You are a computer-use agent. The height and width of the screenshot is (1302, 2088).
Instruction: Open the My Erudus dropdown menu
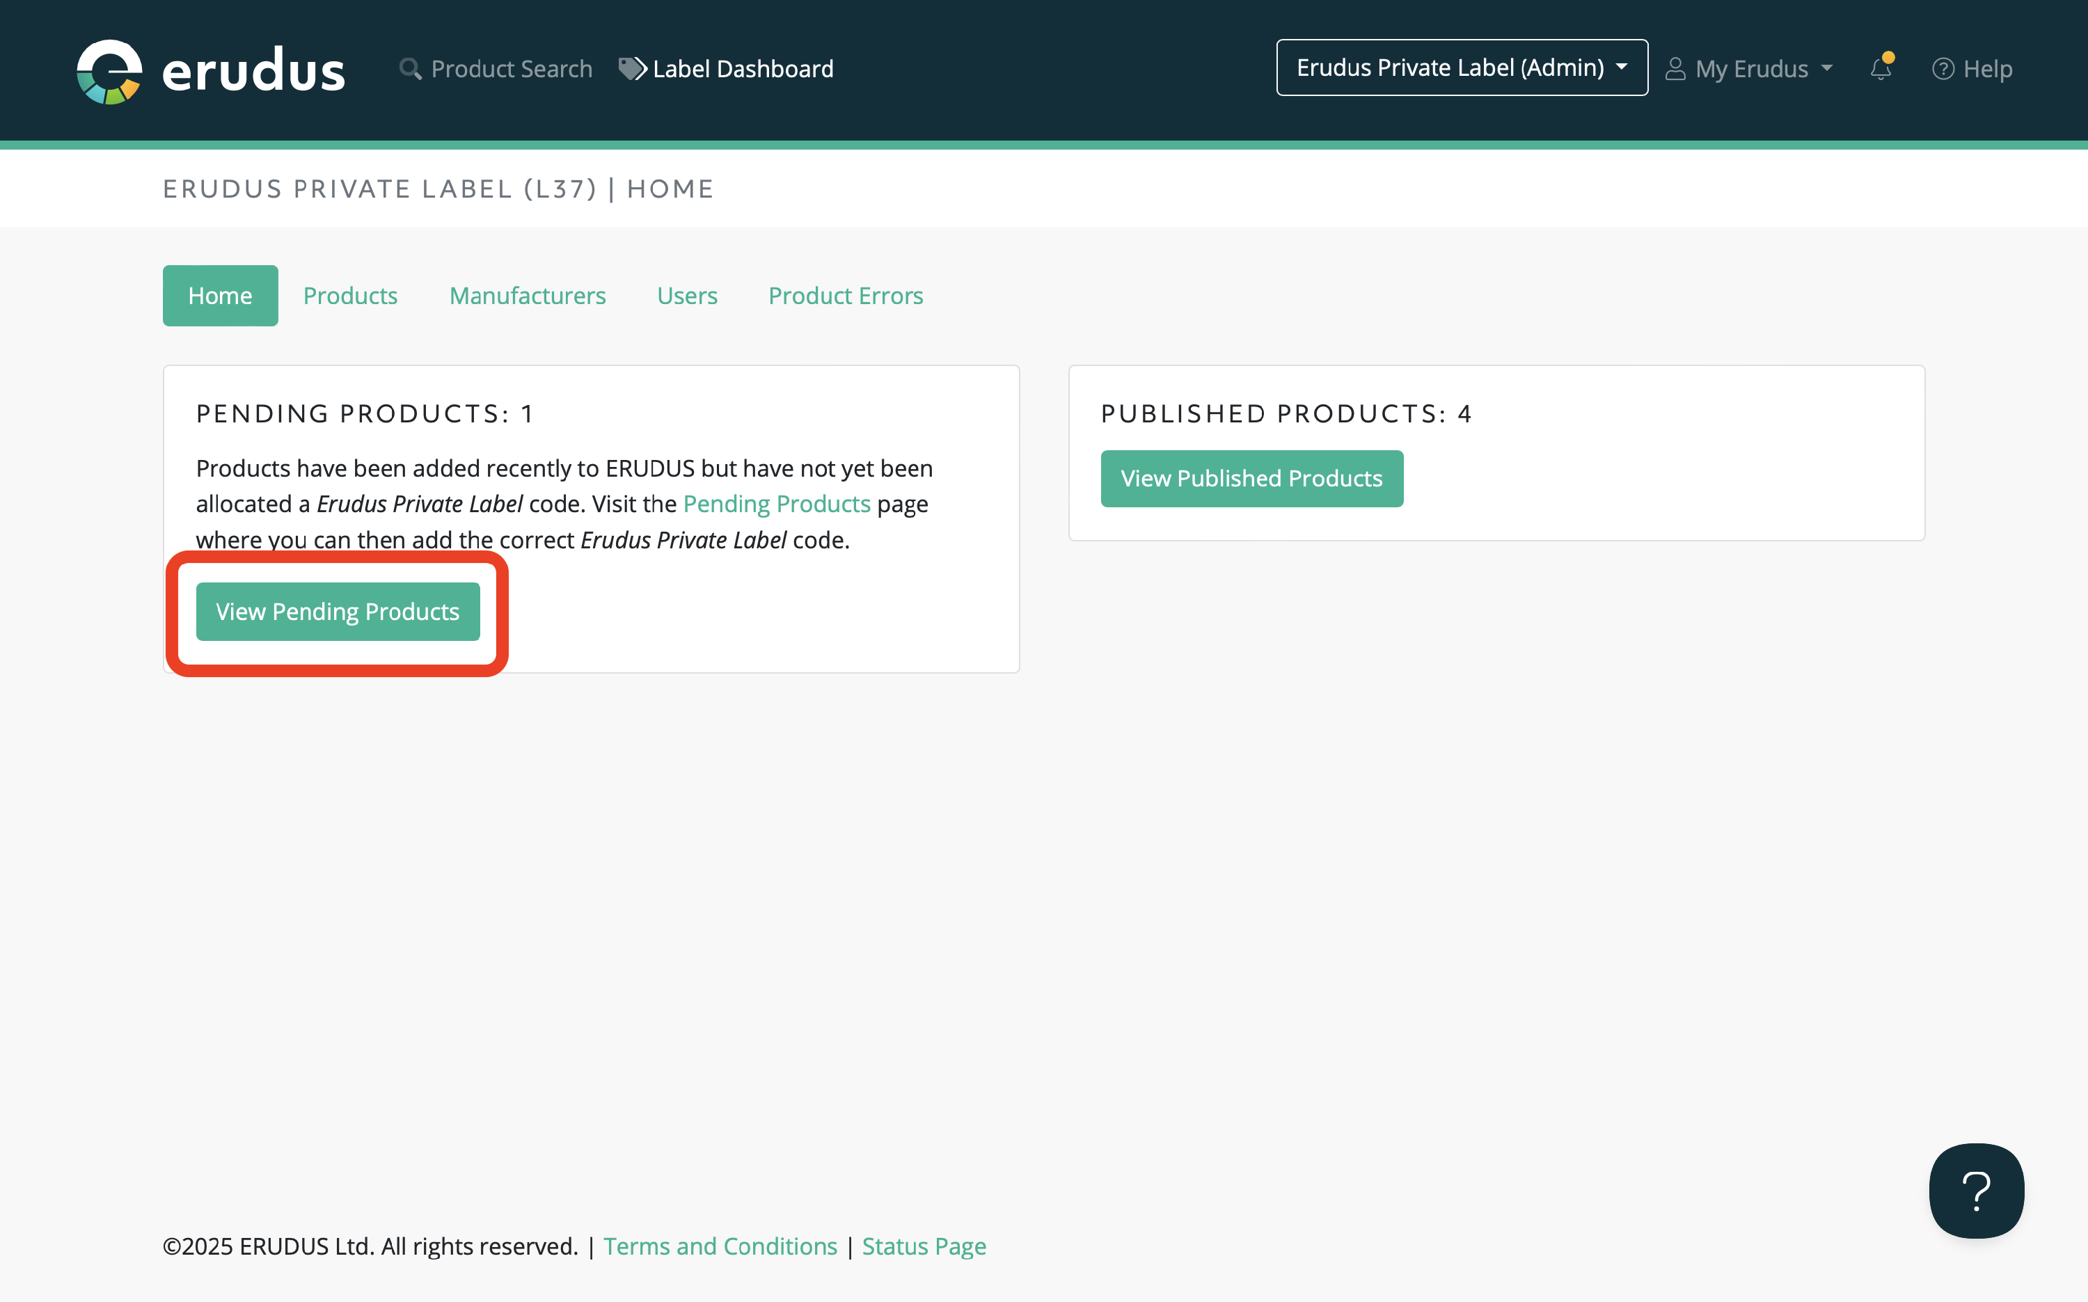click(x=1751, y=69)
